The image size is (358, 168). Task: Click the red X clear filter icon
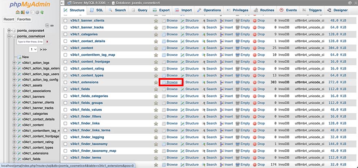pos(47,41)
